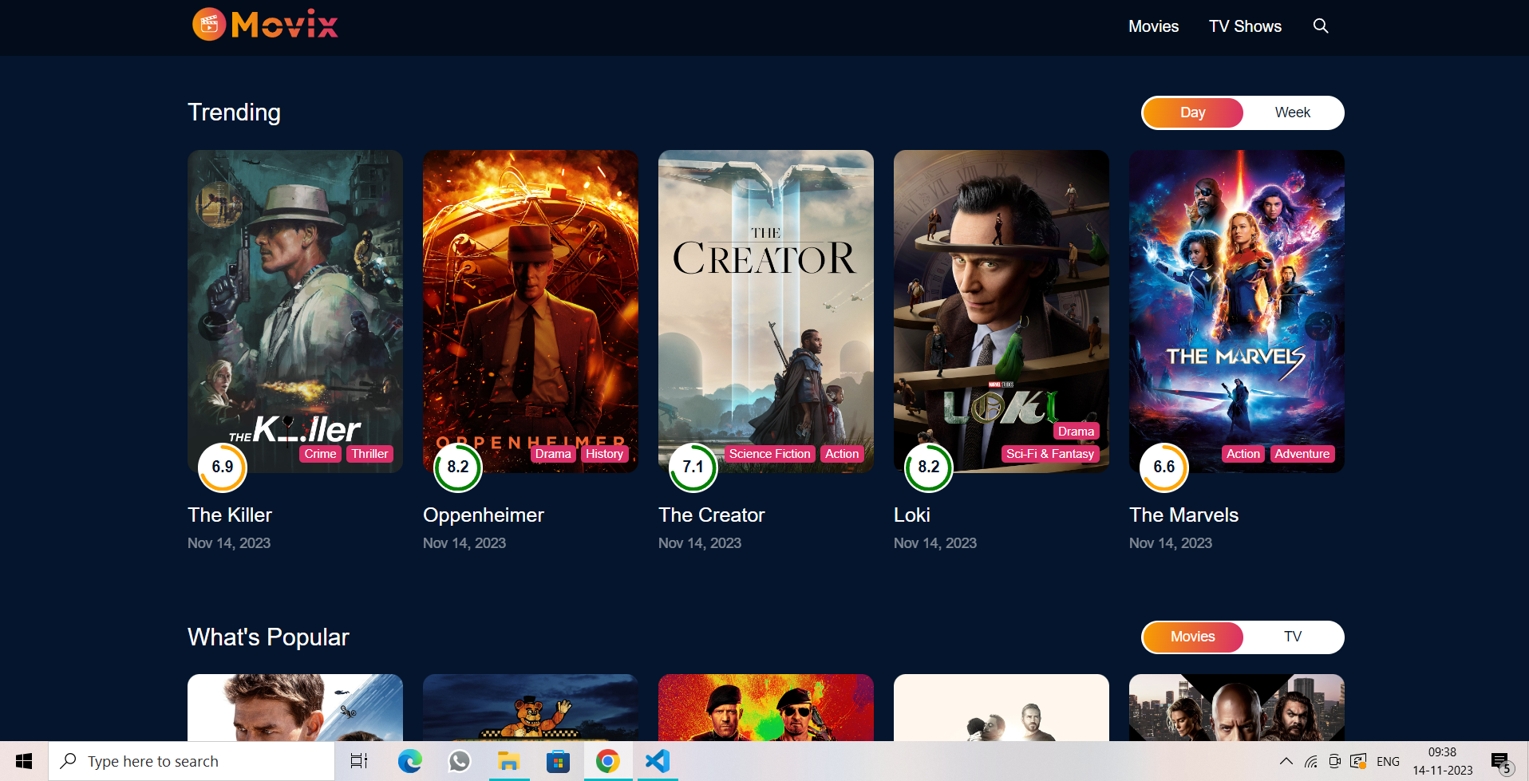This screenshot has height=781, width=1529.
Task: Click The Killer title text
Action: (230, 515)
